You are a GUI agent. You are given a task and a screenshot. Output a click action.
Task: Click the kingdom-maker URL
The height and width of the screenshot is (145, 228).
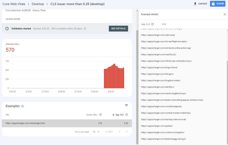[161, 80]
